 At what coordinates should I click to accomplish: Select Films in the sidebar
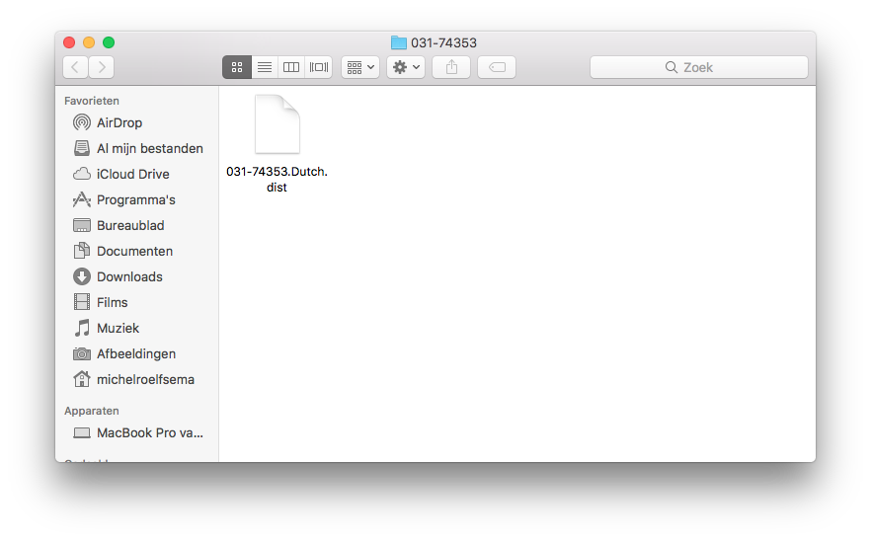tap(136, 302)
